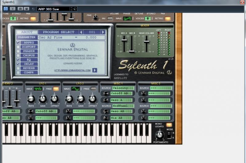Open the lennardigital.com link
This screenshot has width=246, height=163.
[x=72, y=70]
